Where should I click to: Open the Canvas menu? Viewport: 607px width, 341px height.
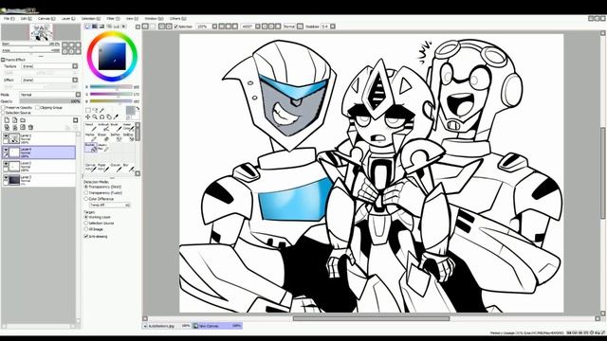46,18
